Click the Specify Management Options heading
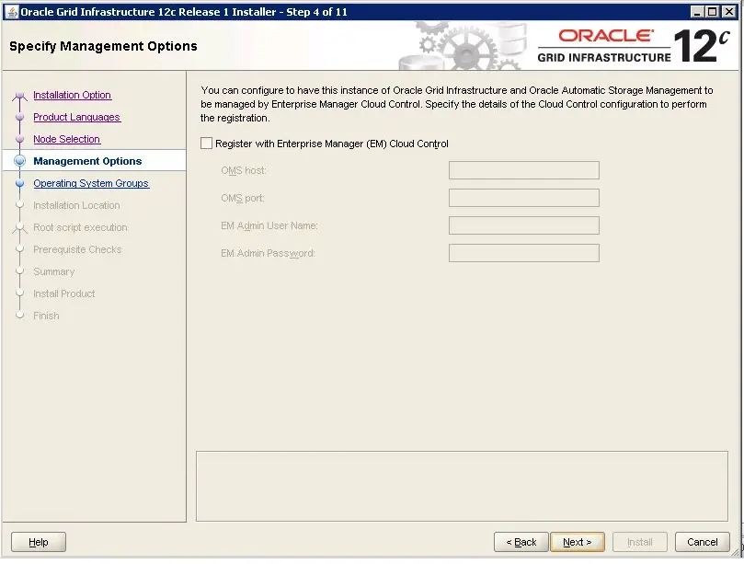Viewport: 744px width, 564px height. (103, 46)
